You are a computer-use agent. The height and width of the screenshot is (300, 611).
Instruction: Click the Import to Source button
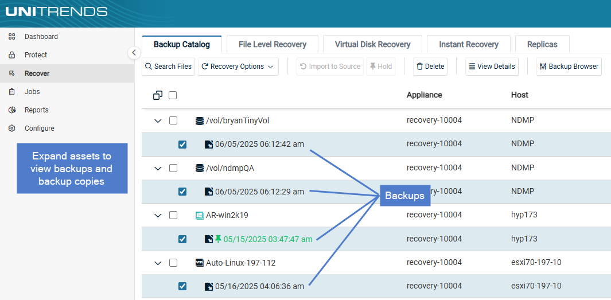tap(330, 67)
